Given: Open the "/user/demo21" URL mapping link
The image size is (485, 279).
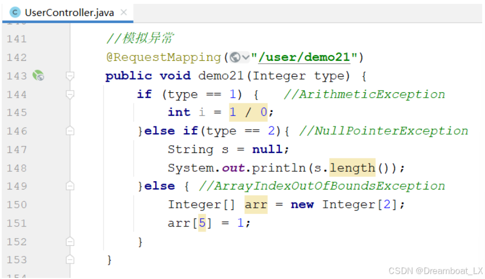Looking at the screenshot, I should [x=304, y=57].
